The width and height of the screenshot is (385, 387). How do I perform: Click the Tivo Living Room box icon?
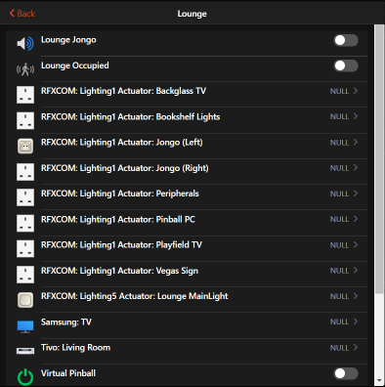click(25, 351)
